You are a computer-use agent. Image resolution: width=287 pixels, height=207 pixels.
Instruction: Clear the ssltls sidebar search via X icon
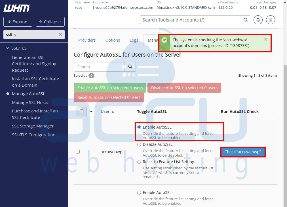pos(60,34)
